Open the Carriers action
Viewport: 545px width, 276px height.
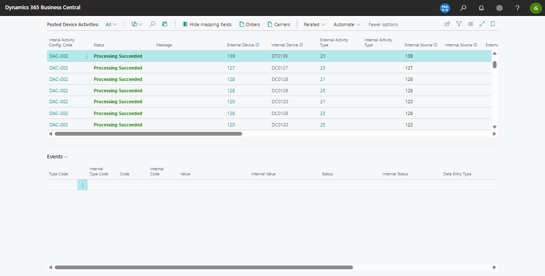tap(279, 24)
